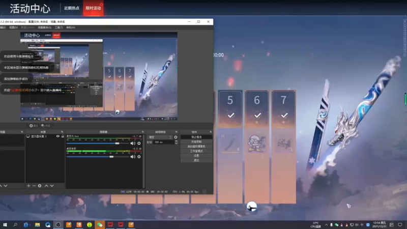Switch to limited-time events red tab
This screenshot has height=229, width=407.
pos(93,8)
